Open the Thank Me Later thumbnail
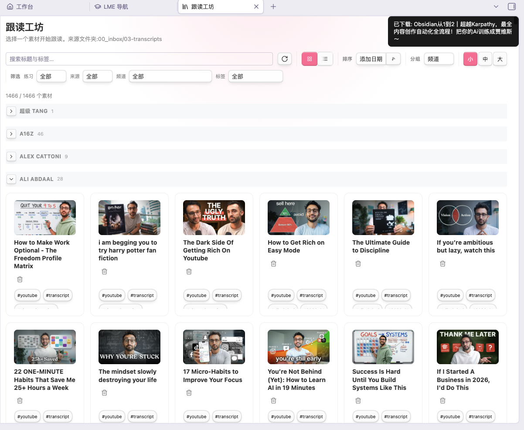The height and width of the screenshot is (430, 524). pos(468,347)
